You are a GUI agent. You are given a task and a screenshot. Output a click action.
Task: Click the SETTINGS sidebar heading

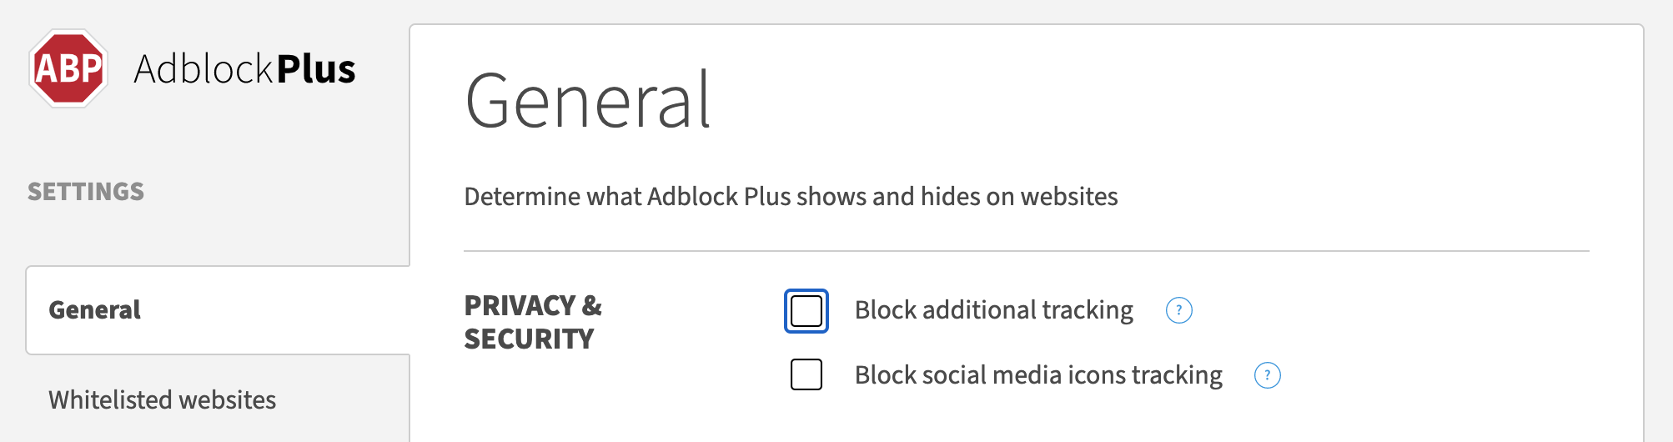click(x=86, y=192)
